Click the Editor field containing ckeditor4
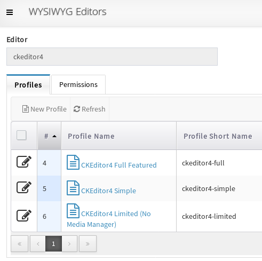 [112, 57]
